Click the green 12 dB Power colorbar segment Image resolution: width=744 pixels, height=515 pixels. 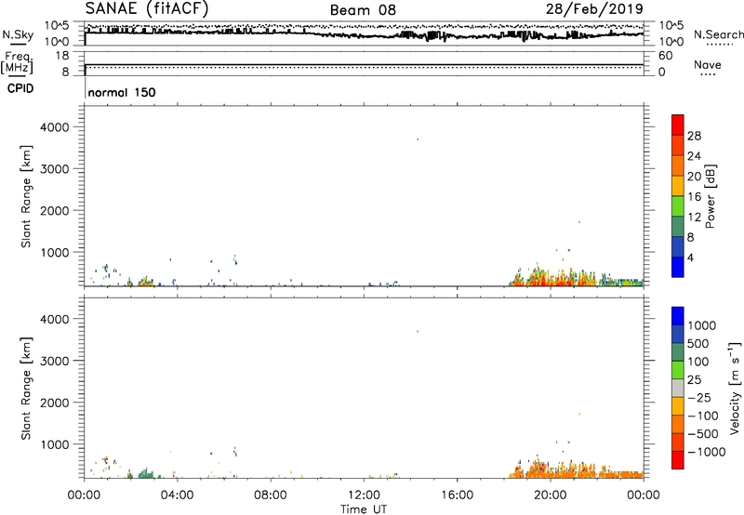point(678,205)
